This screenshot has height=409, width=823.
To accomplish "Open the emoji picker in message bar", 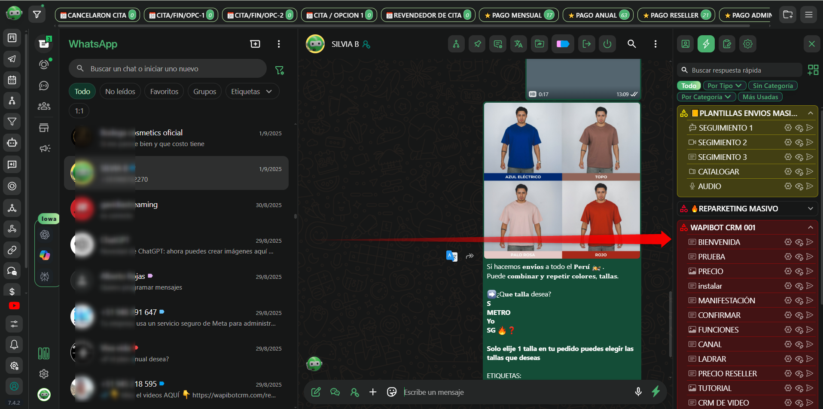I will pos(392,392).
